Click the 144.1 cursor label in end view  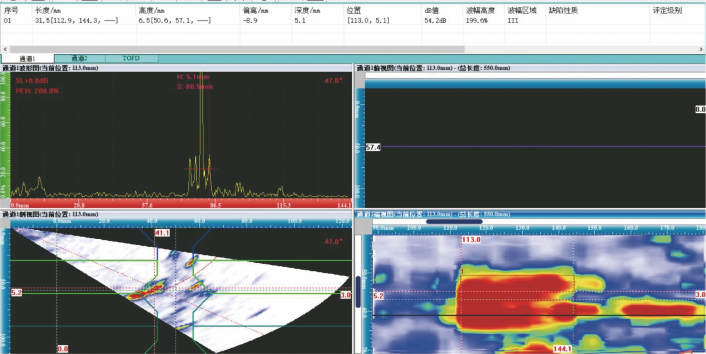(562, 348)
